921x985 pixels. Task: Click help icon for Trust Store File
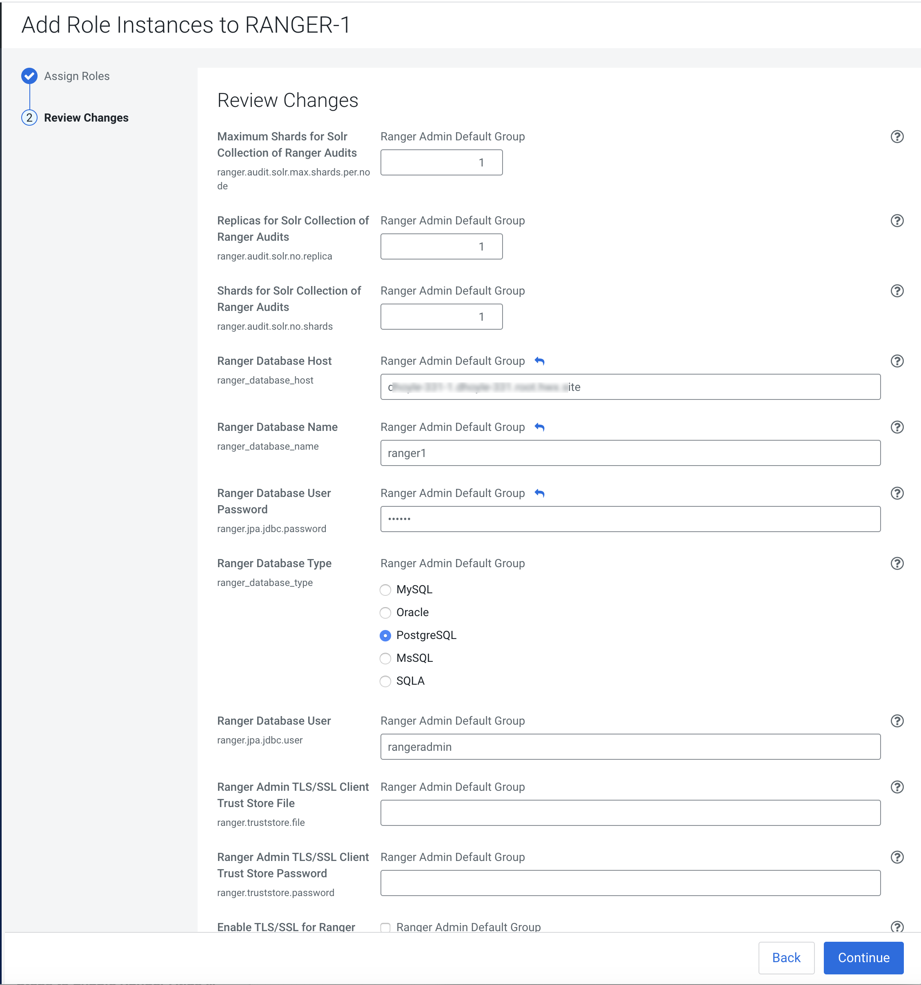coord(897,787)
